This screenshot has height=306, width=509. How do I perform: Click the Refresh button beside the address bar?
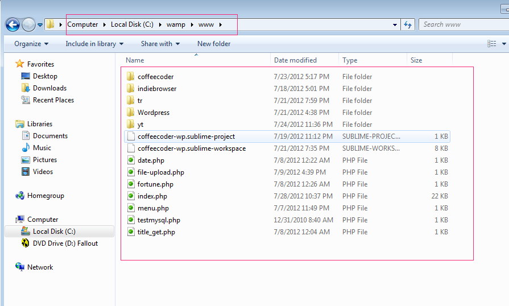click(408, 24)
